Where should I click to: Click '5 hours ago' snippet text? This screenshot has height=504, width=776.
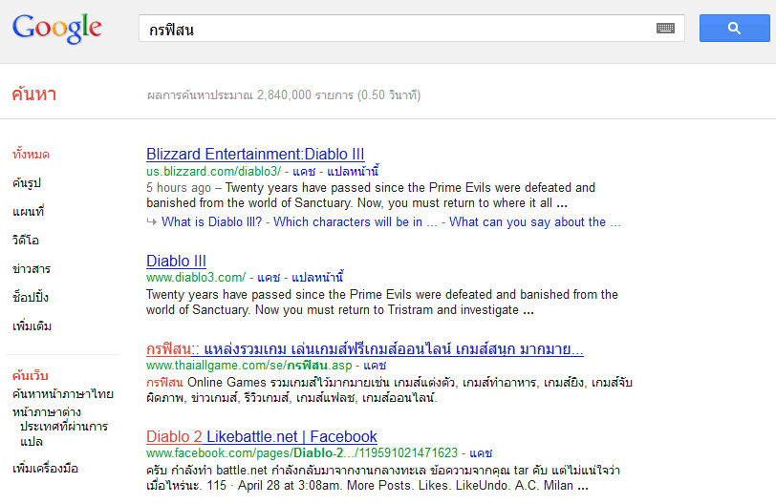179,188
